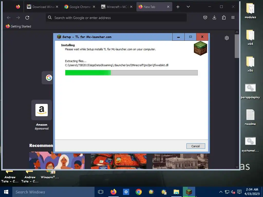Open the Windows Start menu
The height and width of the screenshot is (197, 263).
6,192
